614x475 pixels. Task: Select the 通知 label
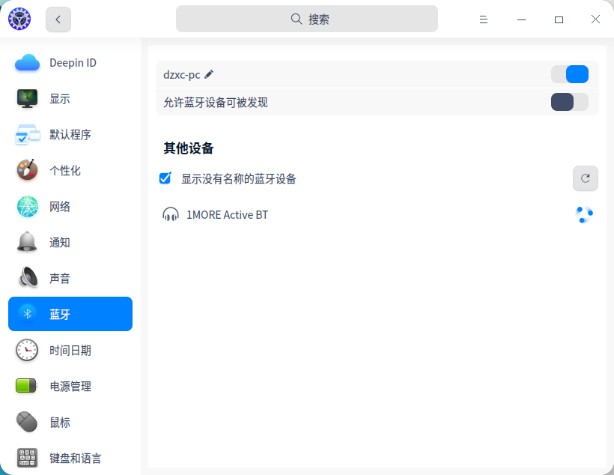click(60, 242)
